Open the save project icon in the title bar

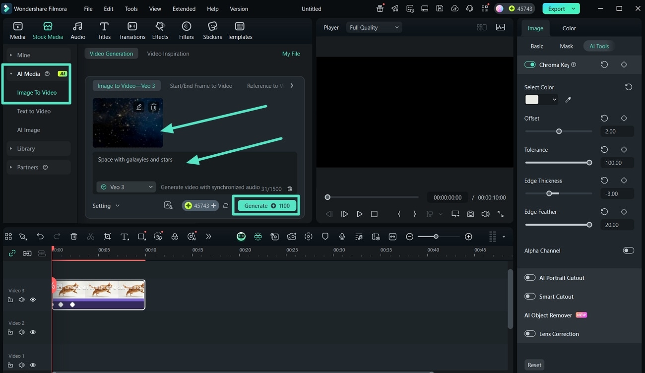point(440,8)
